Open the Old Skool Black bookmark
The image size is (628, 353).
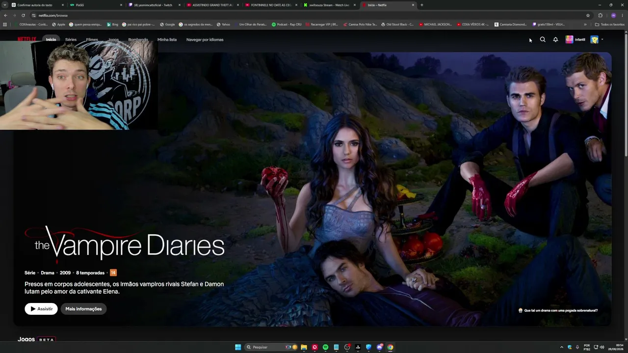(397, 25)
